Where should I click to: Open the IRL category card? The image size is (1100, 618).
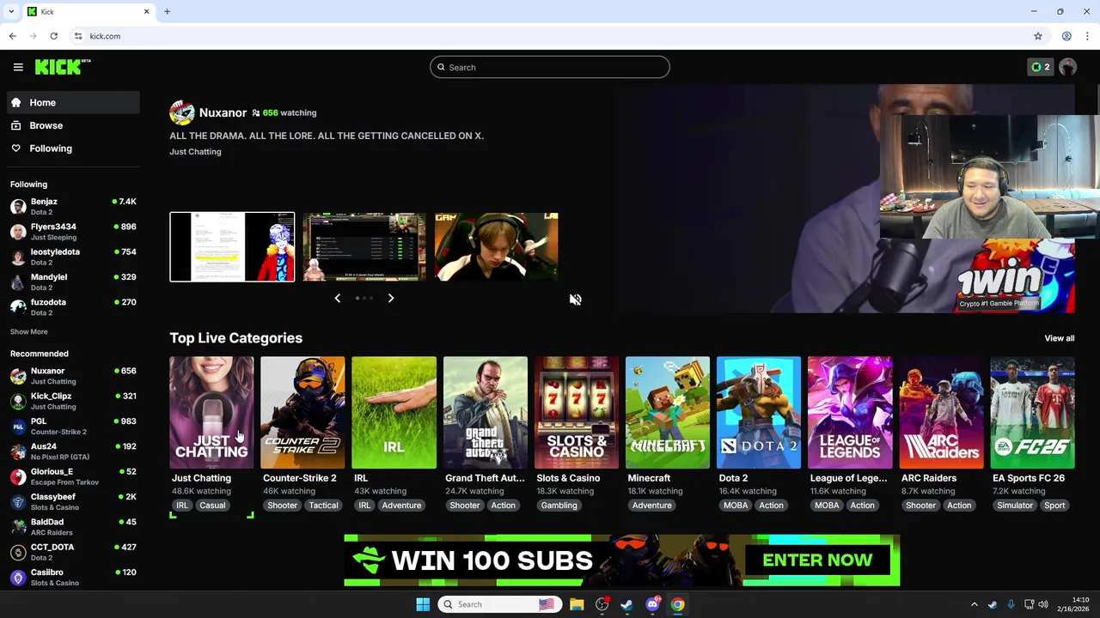pos(394,412)
